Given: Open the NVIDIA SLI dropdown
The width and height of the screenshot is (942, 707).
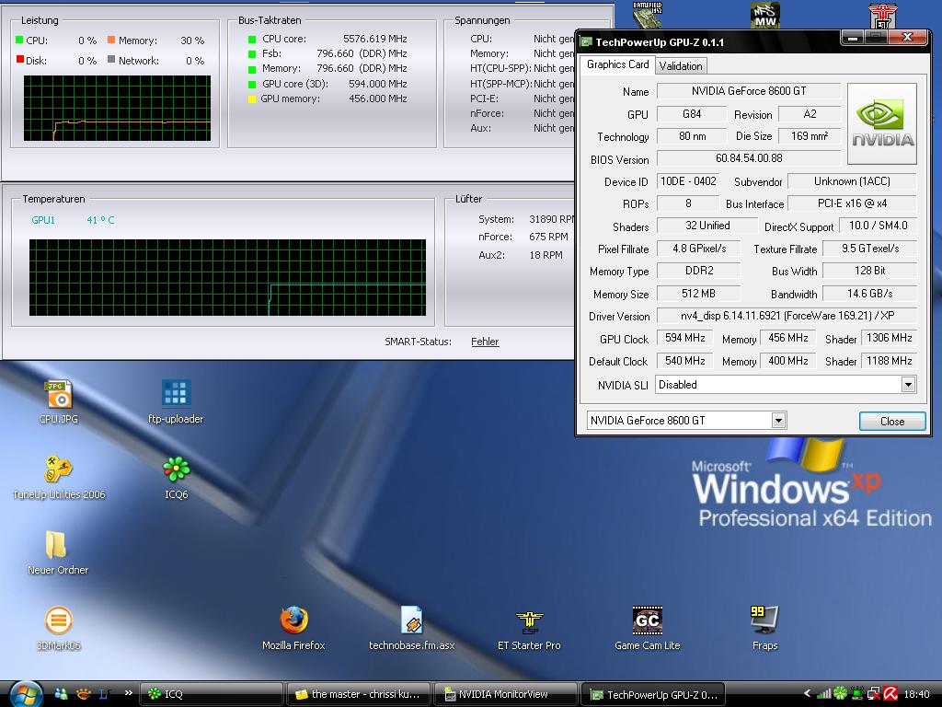Looking at the screenshot, I should 908,385.
